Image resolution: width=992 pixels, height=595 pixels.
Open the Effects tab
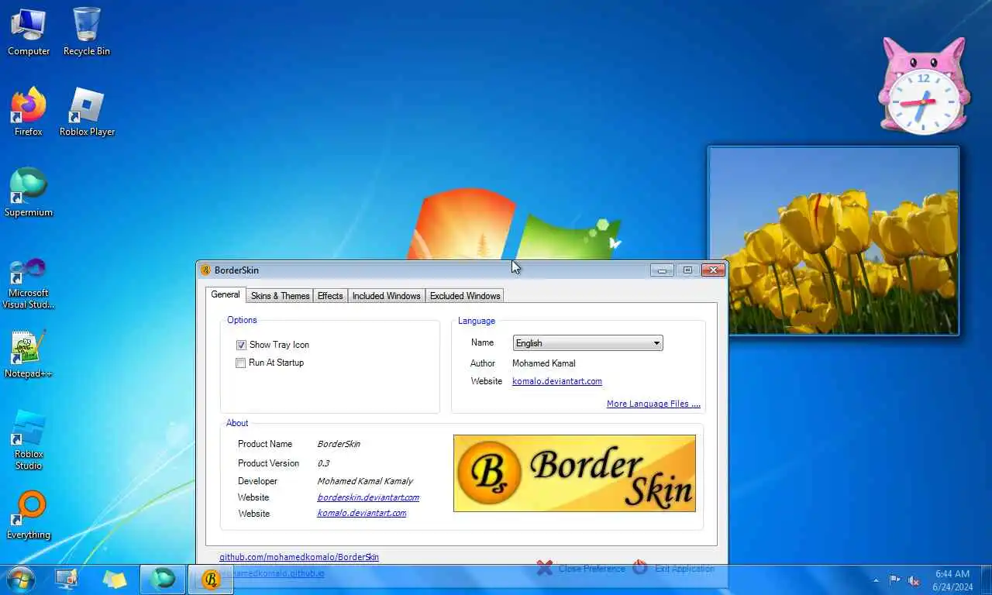[x=330, y=296]
